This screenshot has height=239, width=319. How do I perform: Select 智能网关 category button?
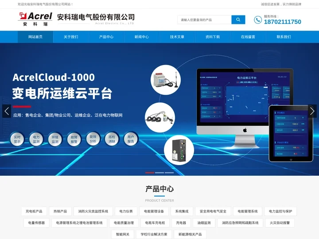click(x=123, y=234)
